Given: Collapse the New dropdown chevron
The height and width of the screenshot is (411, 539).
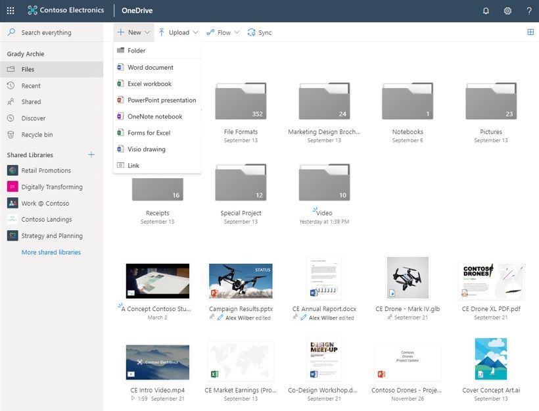Looking at the screenshot, I should point(147,32).
